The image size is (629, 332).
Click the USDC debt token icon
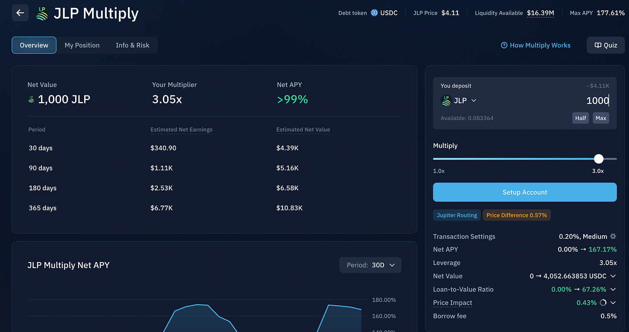coord(374,13)
